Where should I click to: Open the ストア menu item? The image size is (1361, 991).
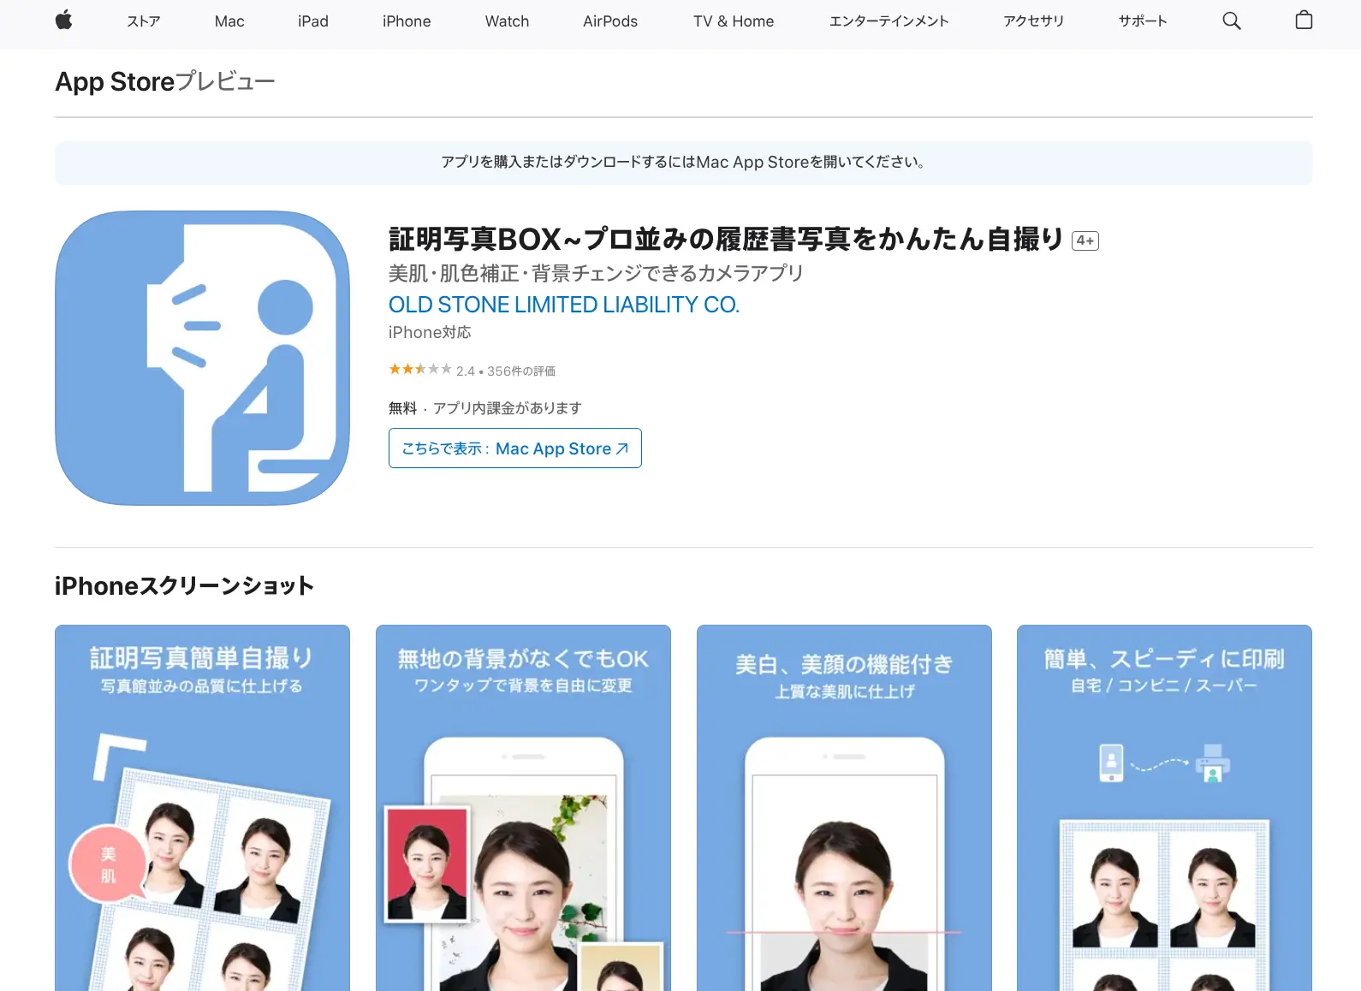tap(143, 21)
